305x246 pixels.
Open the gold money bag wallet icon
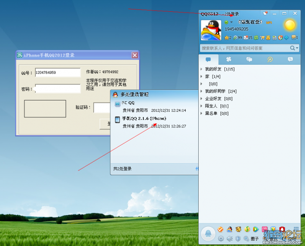coord(268,38)
